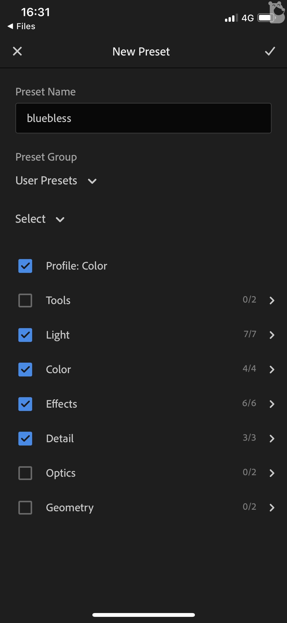The image size is (287, 623).
Task: Open Effects settings via its arrow
Action: pos(272,404)
